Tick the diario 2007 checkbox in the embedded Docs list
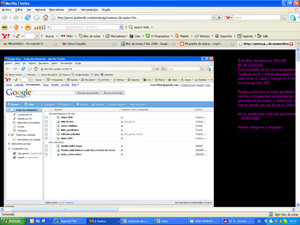The image size is (300, 225). point(46,138)
